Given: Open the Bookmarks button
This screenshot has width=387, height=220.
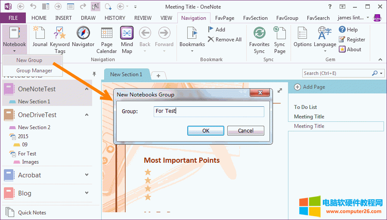Looking at the screenshot, I should point(192,39).
